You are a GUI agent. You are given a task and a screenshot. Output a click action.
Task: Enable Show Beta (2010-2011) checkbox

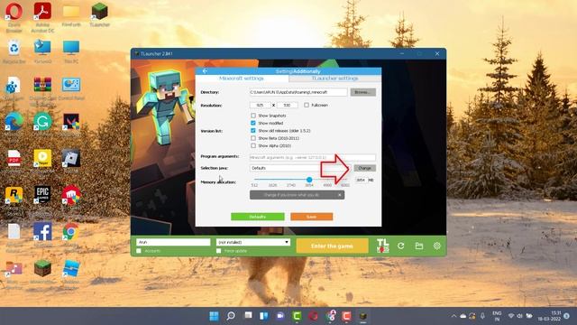253,138
